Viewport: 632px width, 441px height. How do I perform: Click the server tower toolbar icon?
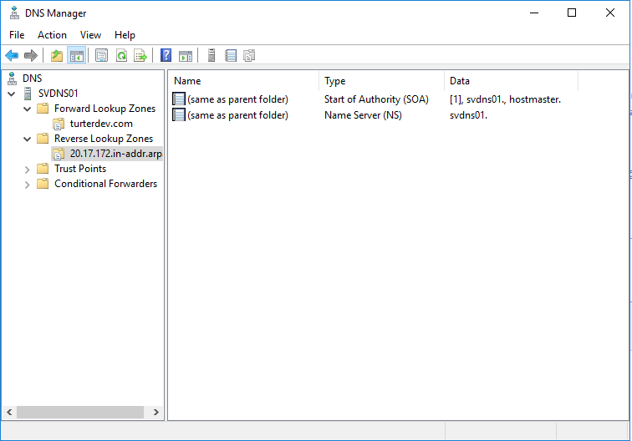pos(212,56)
